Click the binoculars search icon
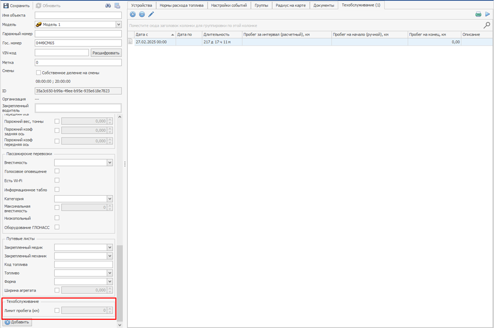This screenshot has width=494, height=328. 108,6
